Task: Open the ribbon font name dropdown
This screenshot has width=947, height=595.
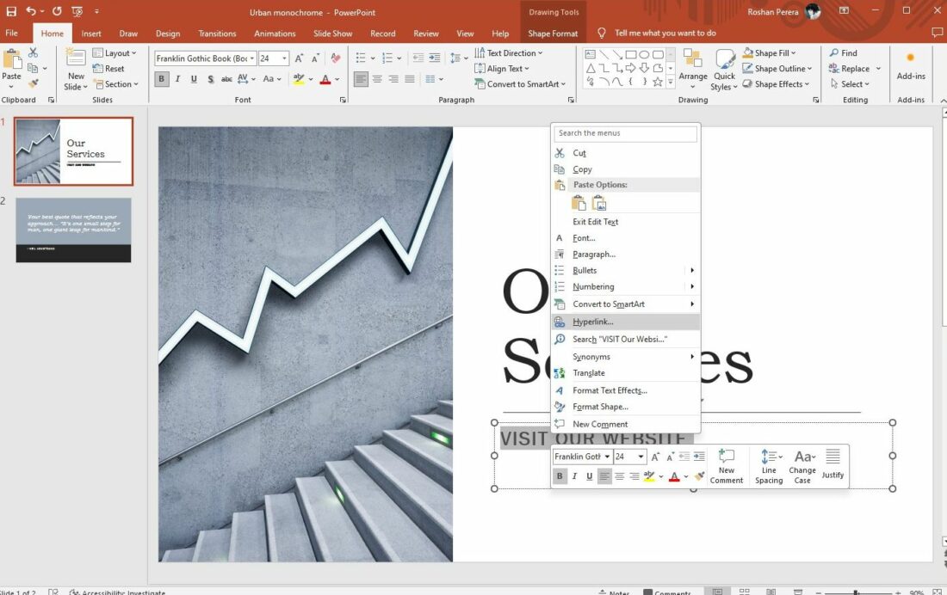Action: point(252,58)
